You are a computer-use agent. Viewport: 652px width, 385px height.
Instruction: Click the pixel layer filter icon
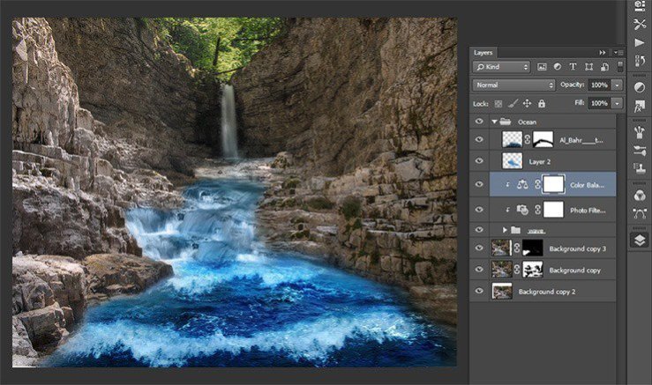pos(543,67)
